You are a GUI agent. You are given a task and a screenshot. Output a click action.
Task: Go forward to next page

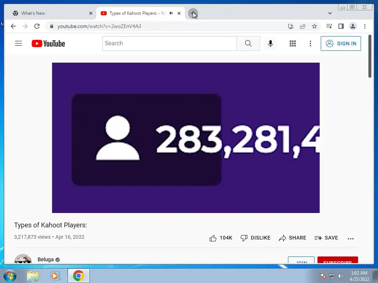(x=25, y=26)
